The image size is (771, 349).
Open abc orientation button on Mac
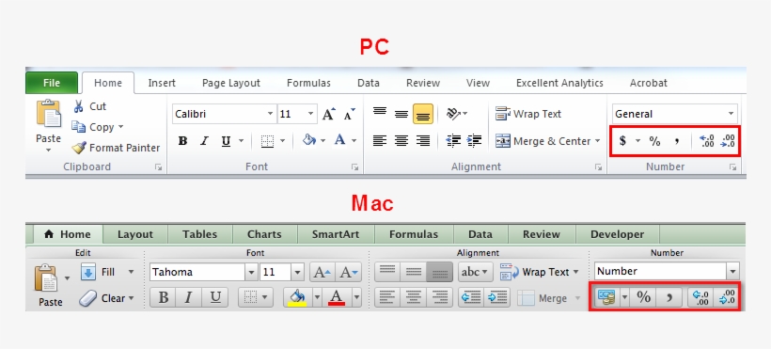pyautogui.click(x=476, y=272)
